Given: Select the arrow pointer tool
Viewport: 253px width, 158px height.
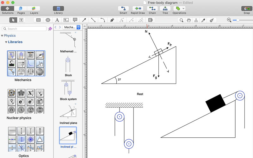Looking at the screenshot, I should (13, 20).
